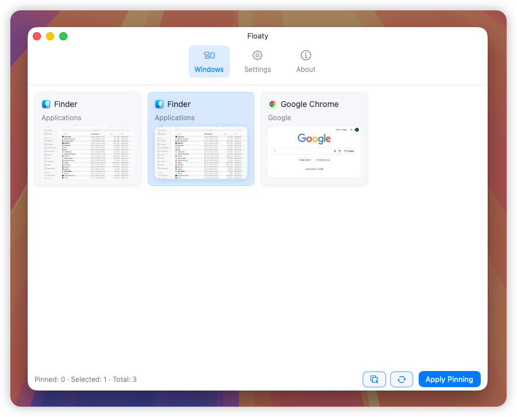The width and height of the screenshot is (517, 417).
Task: Click the 'Floaty' window title
Action: pos(258,36)
